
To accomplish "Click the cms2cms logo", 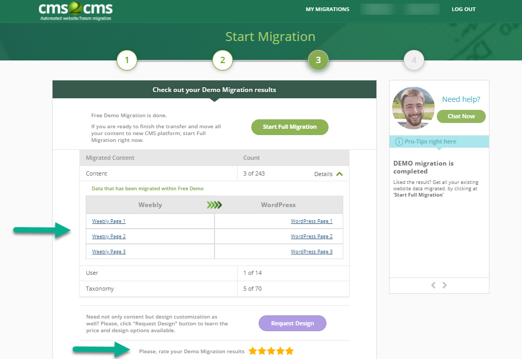I will coord(76,11).
